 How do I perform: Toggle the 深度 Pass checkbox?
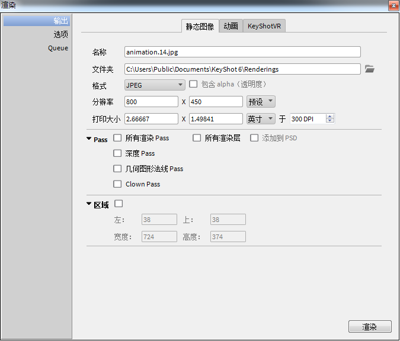[117, 153]
